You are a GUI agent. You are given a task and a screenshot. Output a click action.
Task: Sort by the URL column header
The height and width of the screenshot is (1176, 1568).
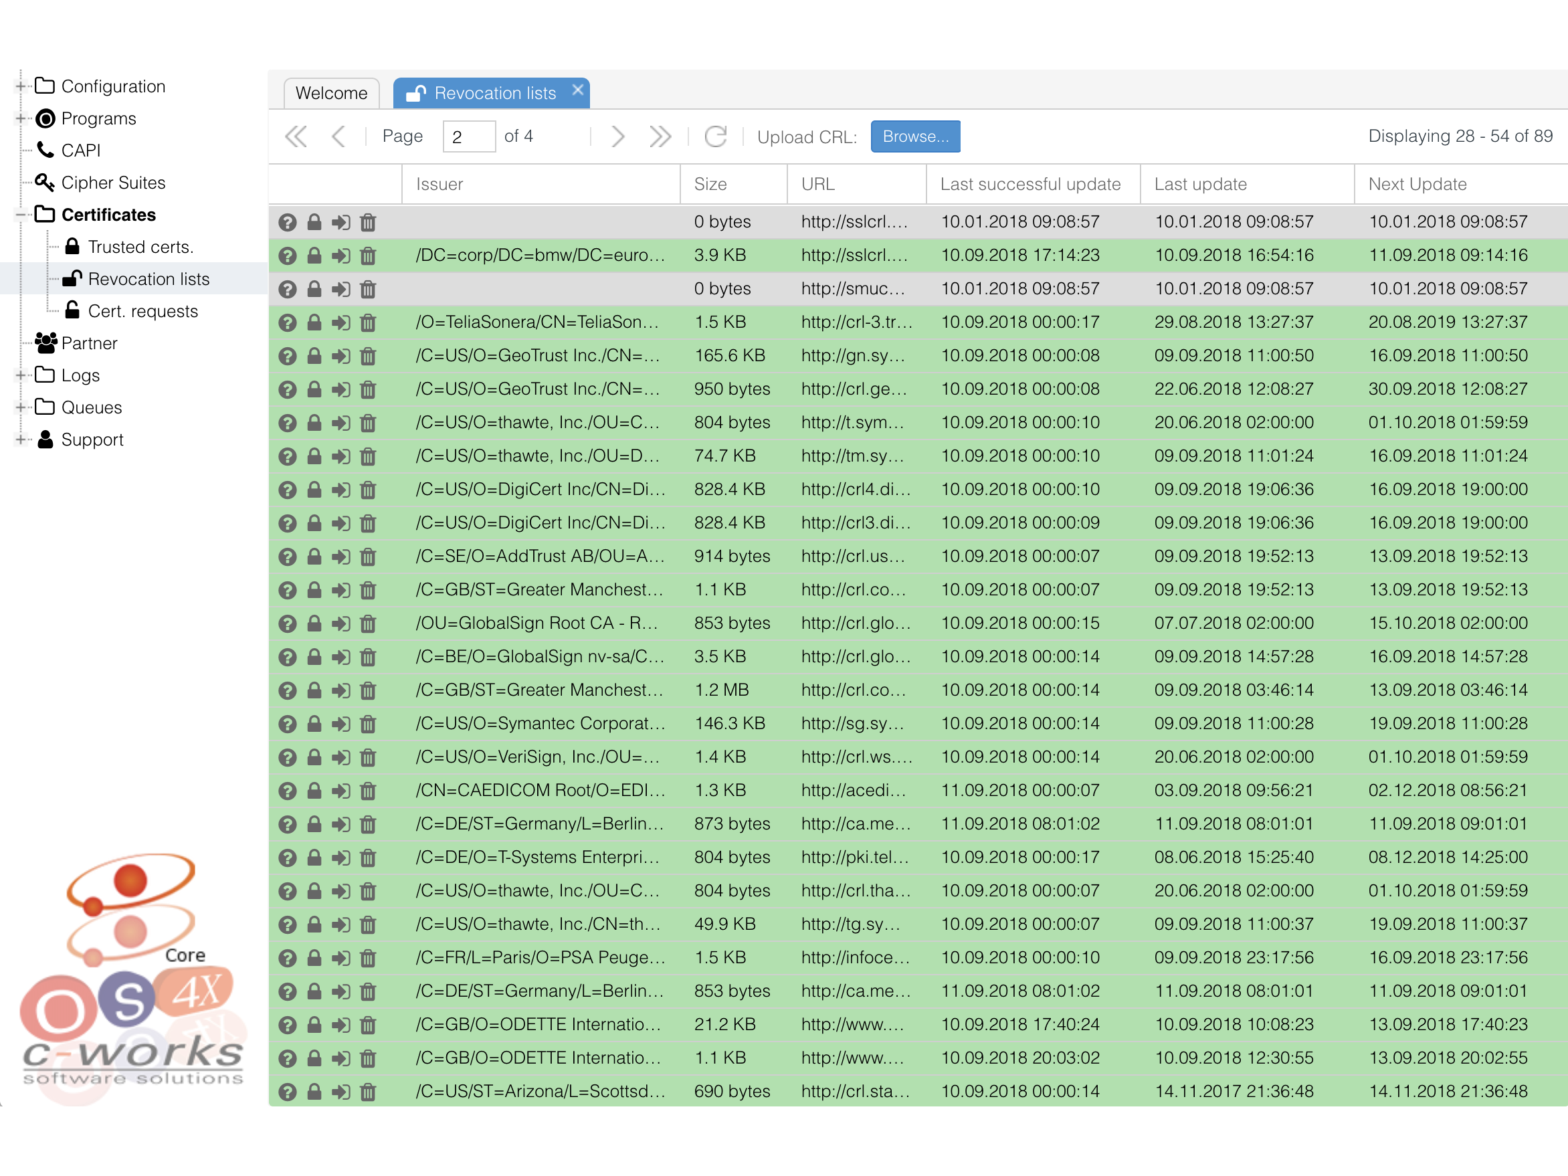coord(856,185)
